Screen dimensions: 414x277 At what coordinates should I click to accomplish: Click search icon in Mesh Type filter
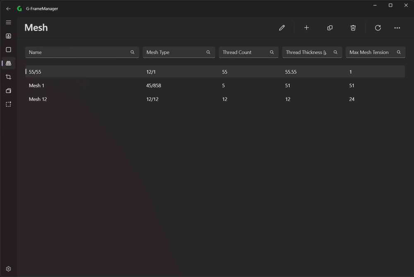click(208, 52)
